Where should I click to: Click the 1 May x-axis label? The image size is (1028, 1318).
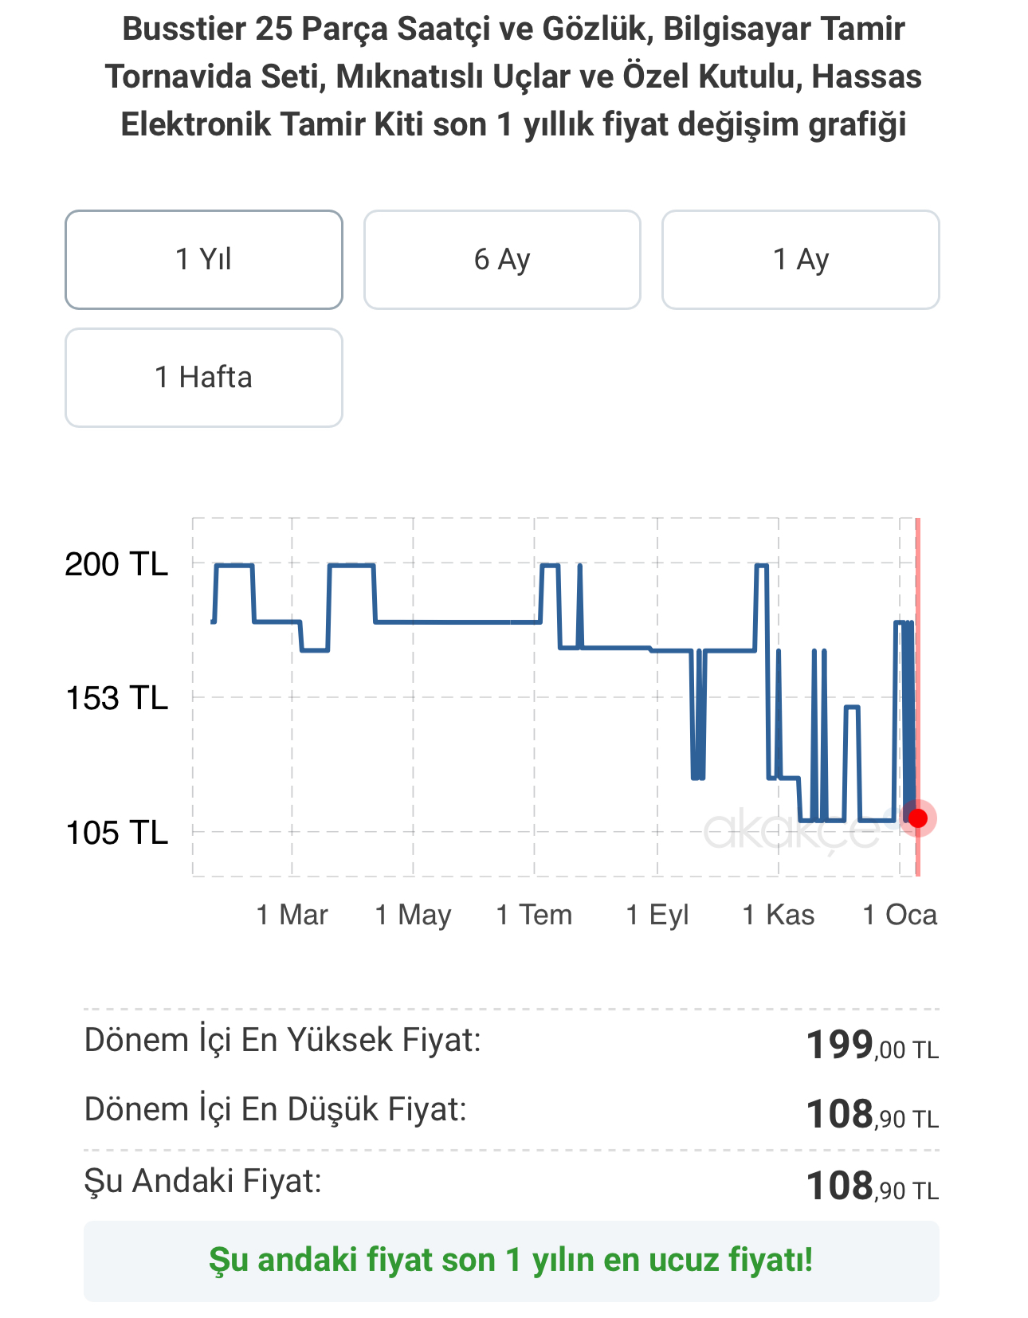[x=413, y=915]
